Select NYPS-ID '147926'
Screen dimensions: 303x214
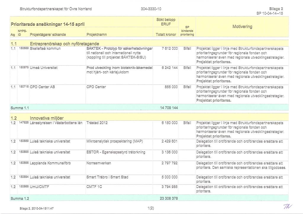point(24,123)
